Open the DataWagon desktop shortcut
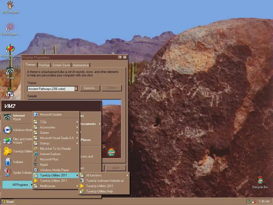The height and width of the screenshot is (205, 273). coord(10,29)
